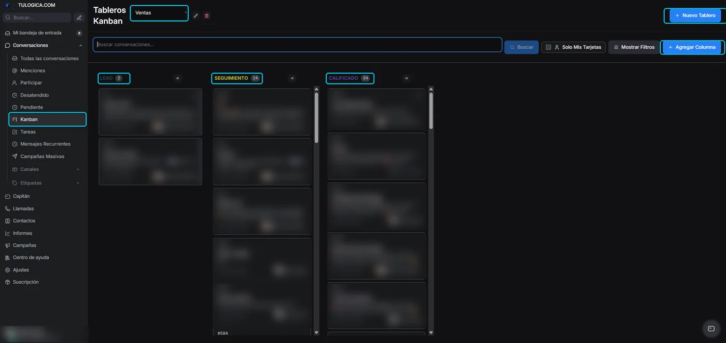
Task: Open first card in LEAD column
Action: tap(150, 112)
